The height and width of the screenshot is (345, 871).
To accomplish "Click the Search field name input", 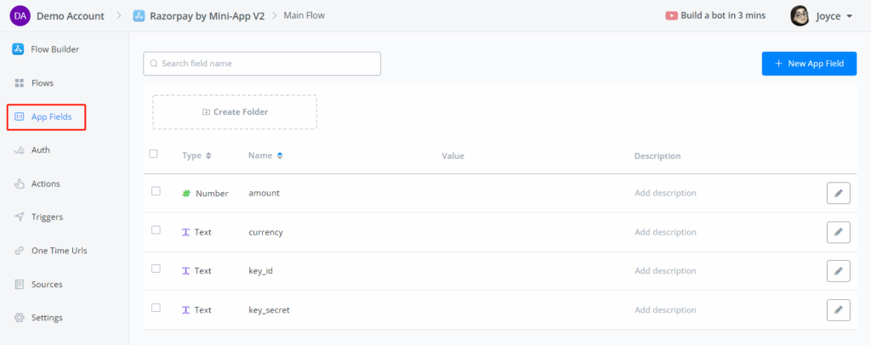I will click(262, 64).
